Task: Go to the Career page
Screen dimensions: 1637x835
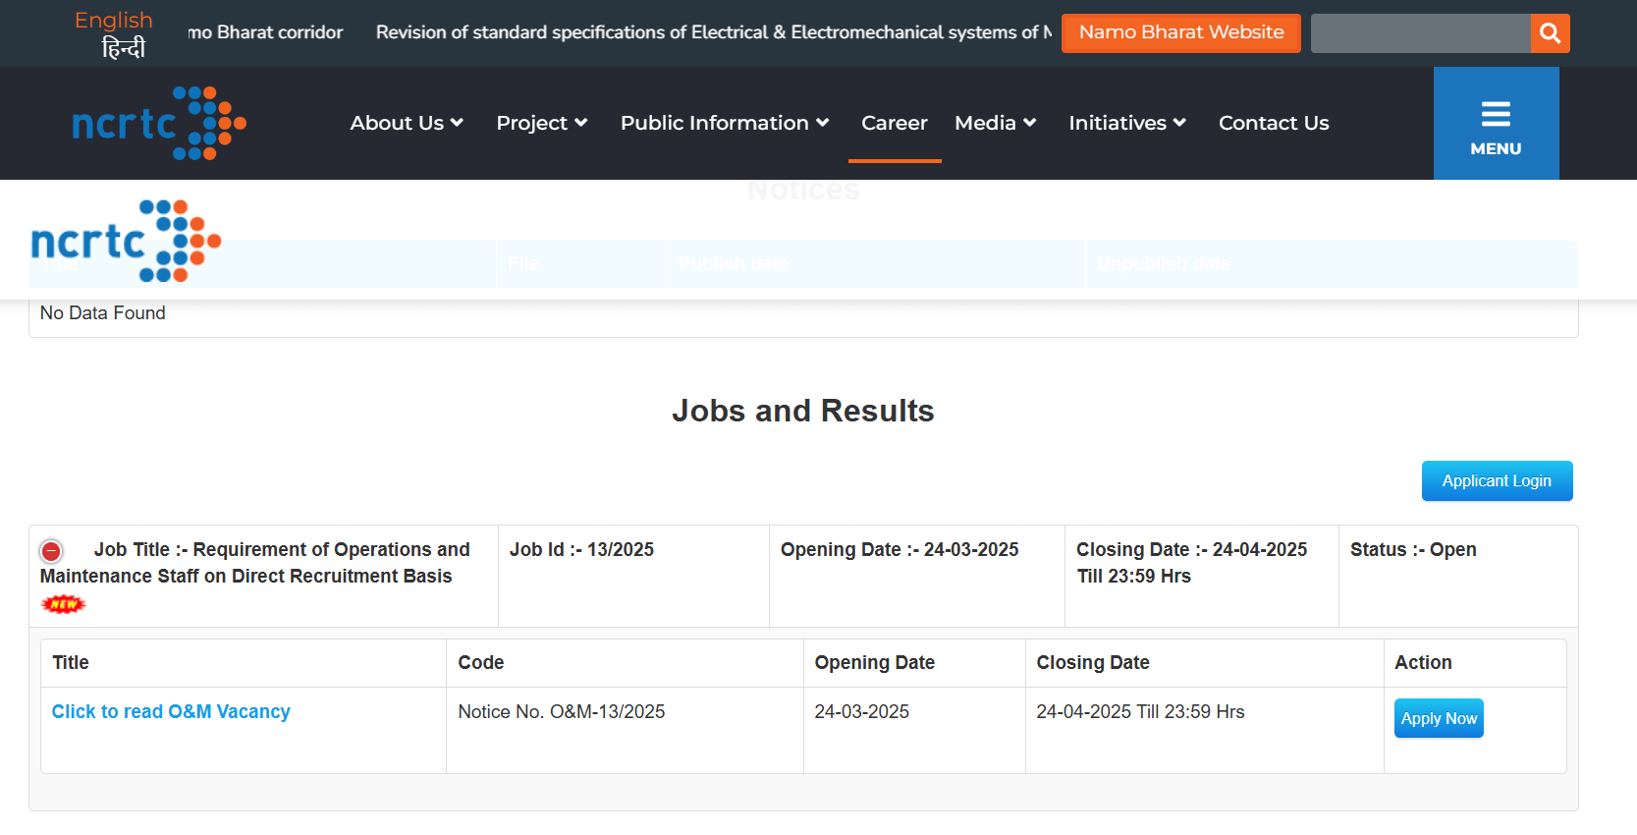Action: [894, 123]
